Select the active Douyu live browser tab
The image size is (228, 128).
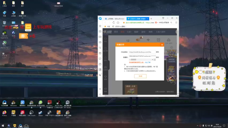[137, 19]
